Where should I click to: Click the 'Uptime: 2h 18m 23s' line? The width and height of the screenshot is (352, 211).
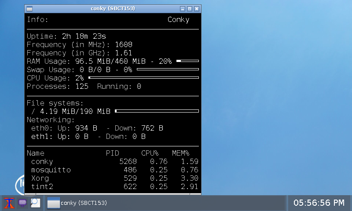coord(66,36)
